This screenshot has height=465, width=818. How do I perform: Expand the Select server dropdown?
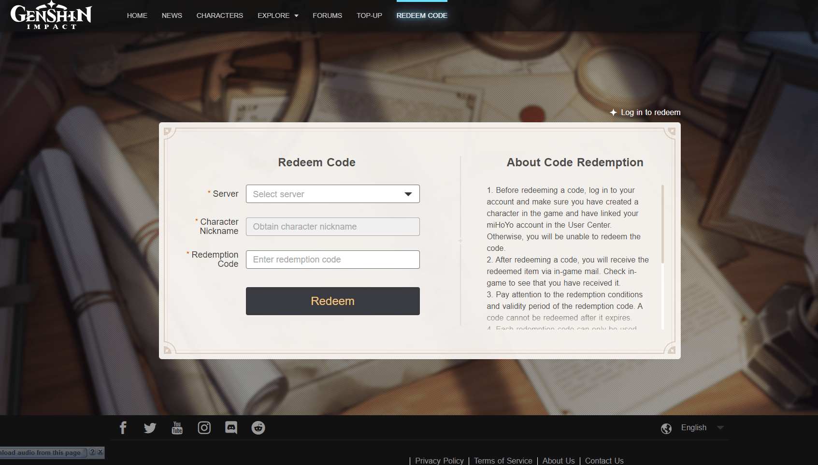coord(333,194)
